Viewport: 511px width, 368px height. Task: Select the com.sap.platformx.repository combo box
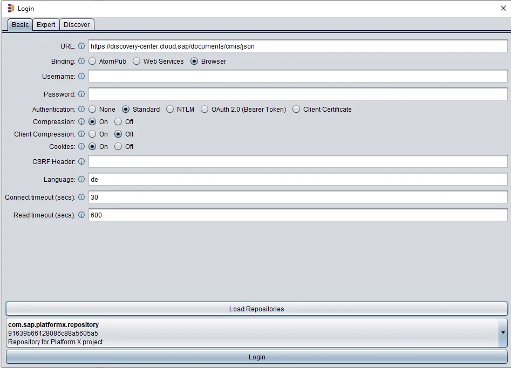coord(253,333)
